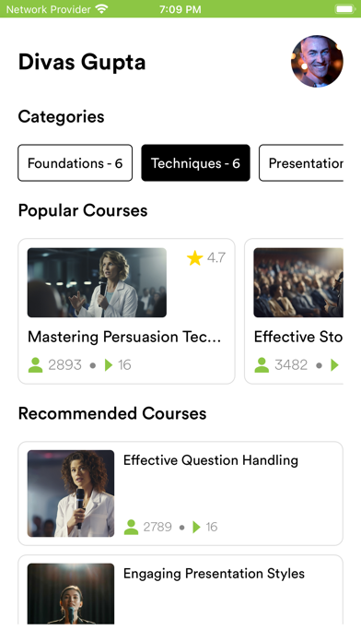
Task: Tap the partial play icon in Effective Sto card
Action: tap(335, 364)
